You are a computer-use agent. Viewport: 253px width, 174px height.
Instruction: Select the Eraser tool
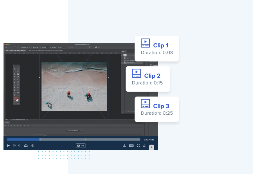pyautogui.click(x=18, y=82)
